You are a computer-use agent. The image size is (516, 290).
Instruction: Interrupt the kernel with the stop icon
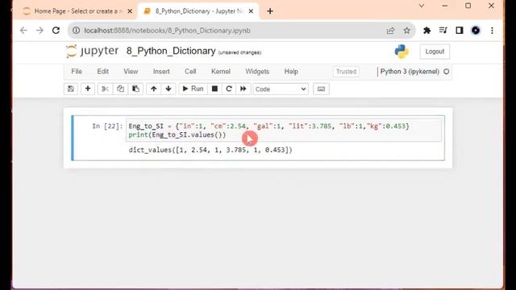coord(214,89)
